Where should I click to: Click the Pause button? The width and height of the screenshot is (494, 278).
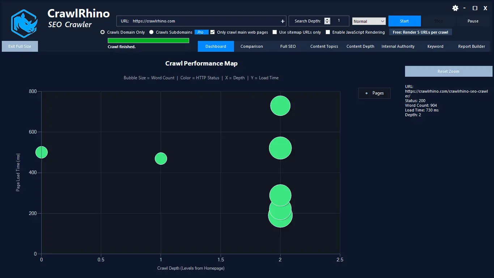tap(473, 21)
